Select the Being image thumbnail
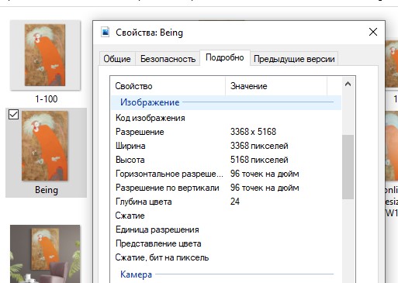398x283 pixels. point(45,146)
